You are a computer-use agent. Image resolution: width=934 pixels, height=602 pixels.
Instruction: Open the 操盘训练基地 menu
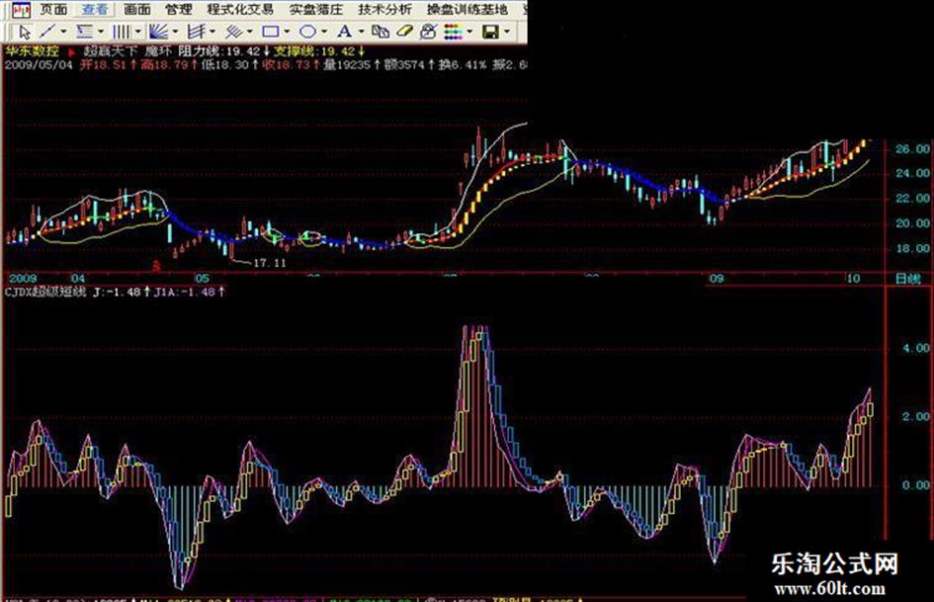tap(467, 10)
